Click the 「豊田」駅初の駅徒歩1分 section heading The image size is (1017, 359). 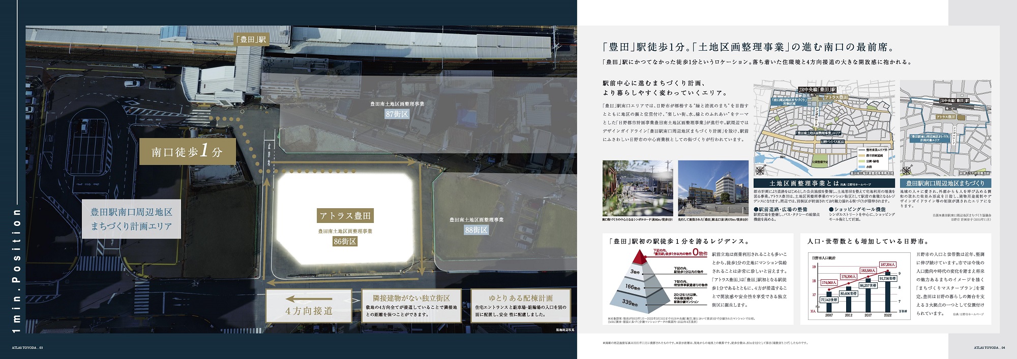pyautogui.click(x=680, y=242)
